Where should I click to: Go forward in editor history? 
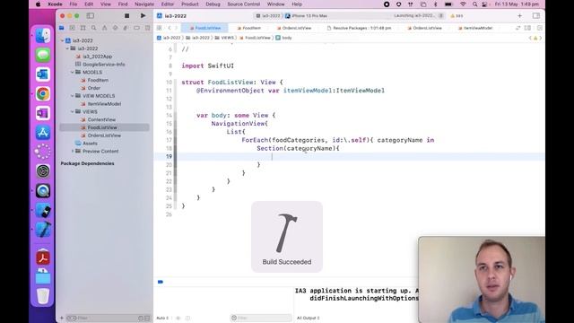tap(176, 28)
